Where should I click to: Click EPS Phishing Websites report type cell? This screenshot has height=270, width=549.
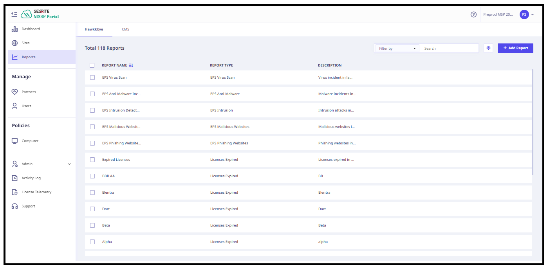point(229,143)
